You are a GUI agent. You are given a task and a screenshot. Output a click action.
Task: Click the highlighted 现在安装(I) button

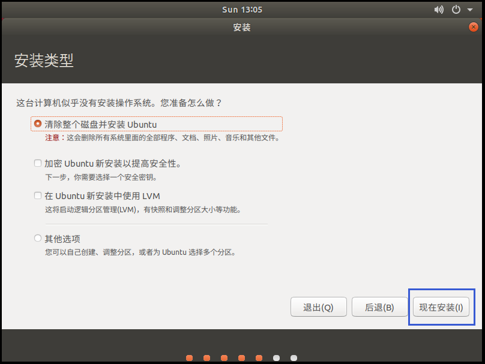coord(441,306)
